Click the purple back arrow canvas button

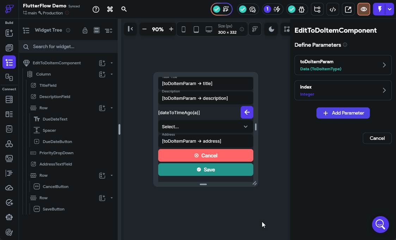point(247,112)
